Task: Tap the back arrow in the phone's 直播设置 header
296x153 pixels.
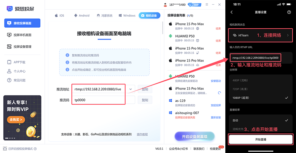Action: (x=232, y=12)
